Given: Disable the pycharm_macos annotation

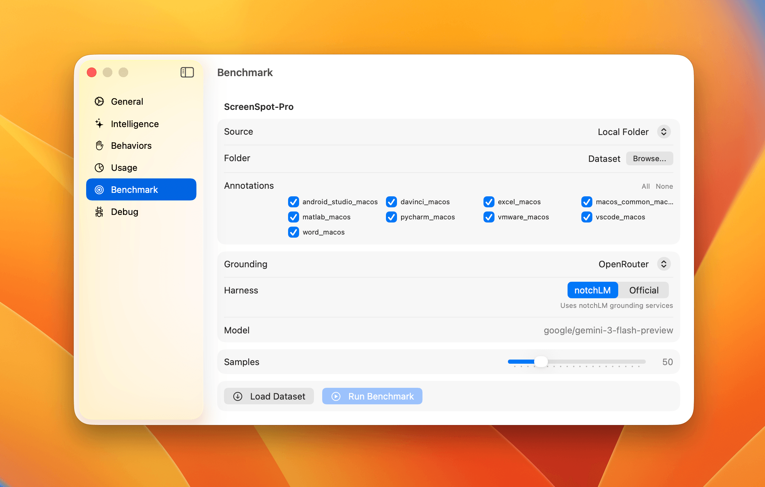Looking at the screenshot, I should [391, 217].
